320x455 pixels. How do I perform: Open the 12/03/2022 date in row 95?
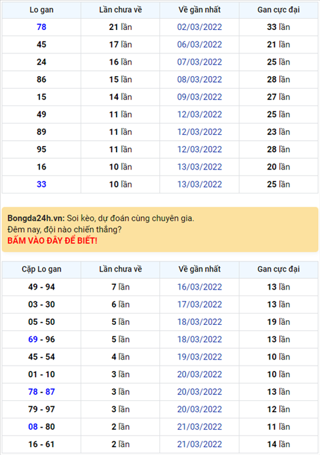[x=199, y=149]
